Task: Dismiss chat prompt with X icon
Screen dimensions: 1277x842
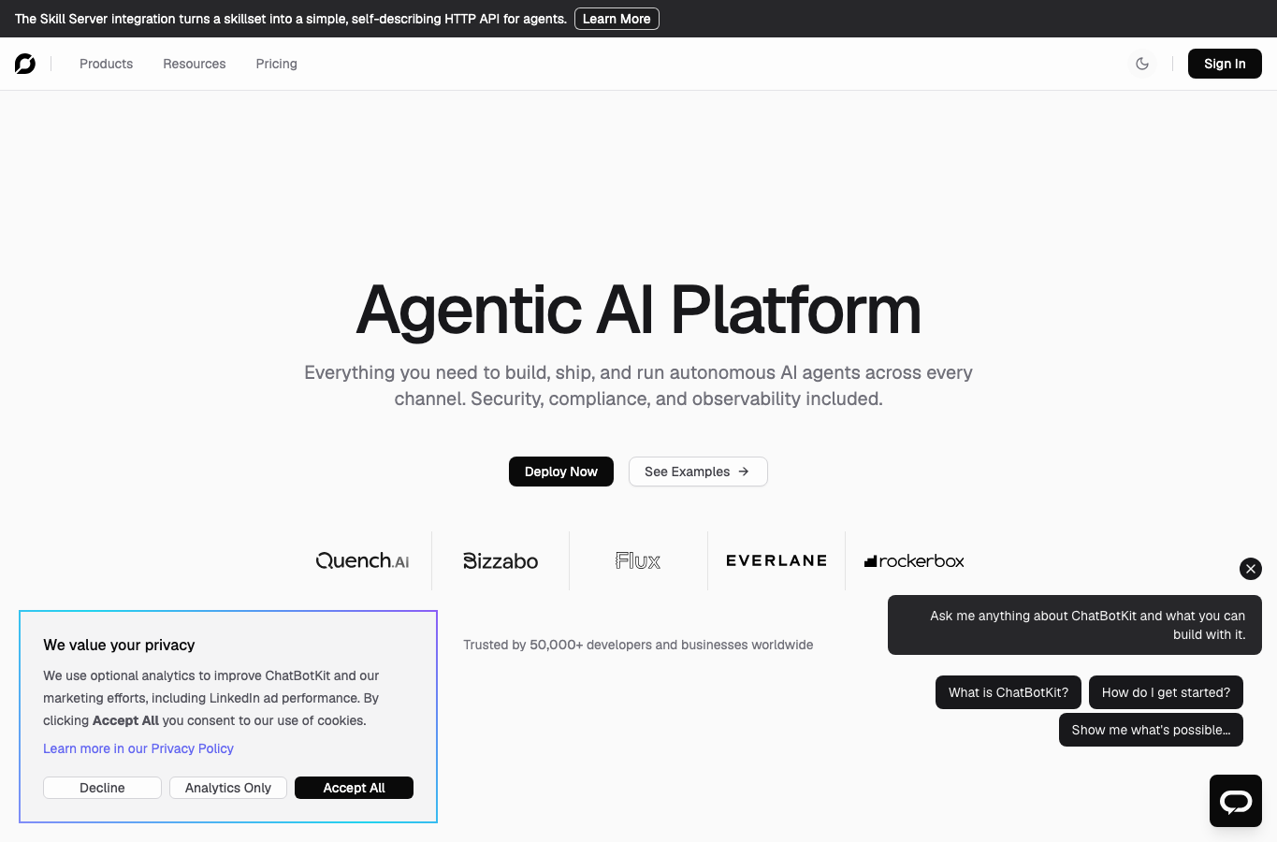Action: (1251, 569)
